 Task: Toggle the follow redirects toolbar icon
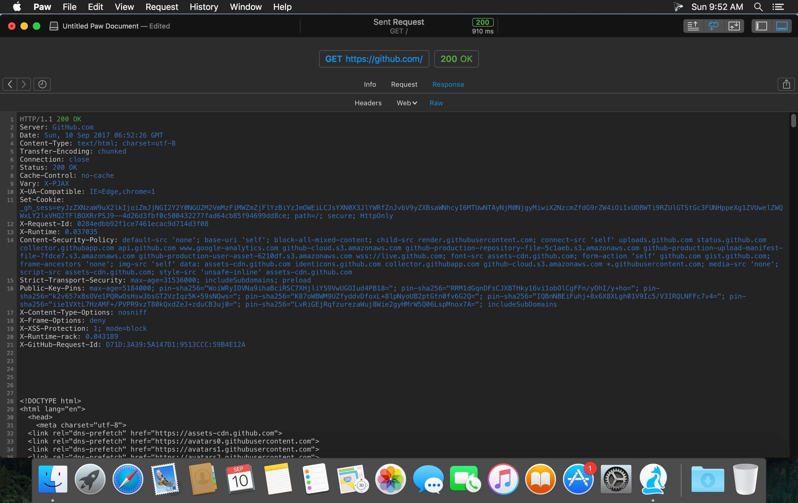(713, 26)
